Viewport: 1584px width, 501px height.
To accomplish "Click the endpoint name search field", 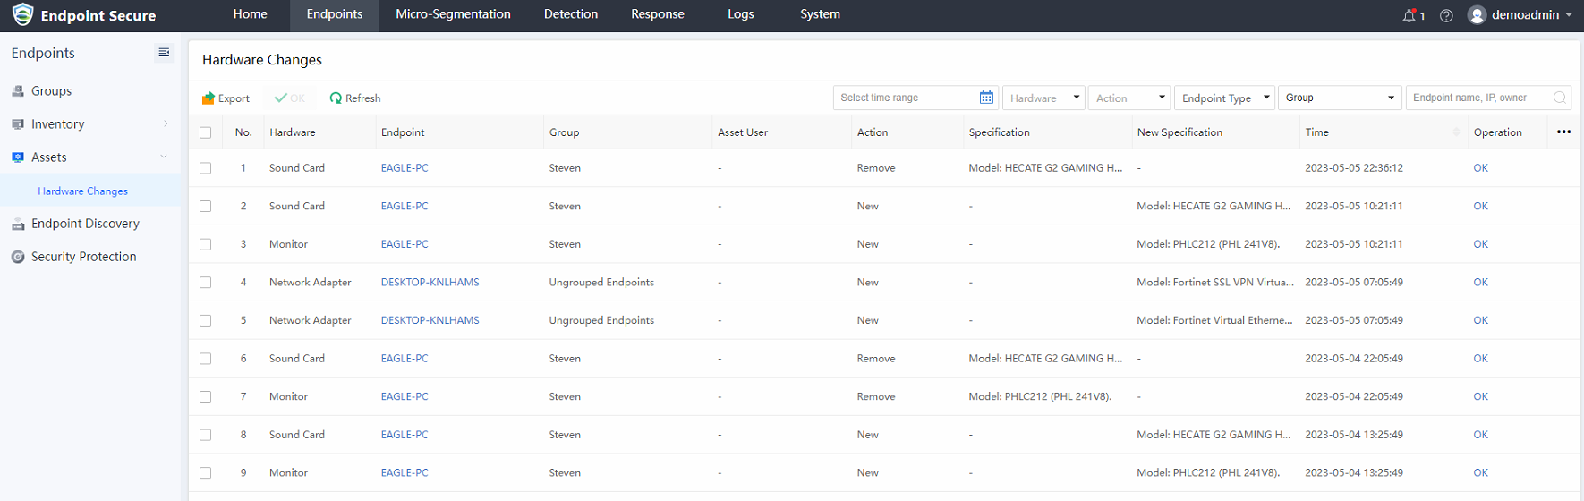I will tap(1479, 98).
